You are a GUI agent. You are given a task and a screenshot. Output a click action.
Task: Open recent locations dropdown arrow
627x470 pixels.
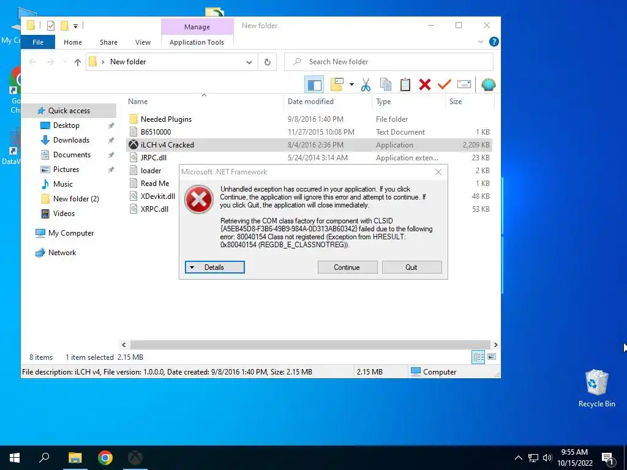point(65,62)
